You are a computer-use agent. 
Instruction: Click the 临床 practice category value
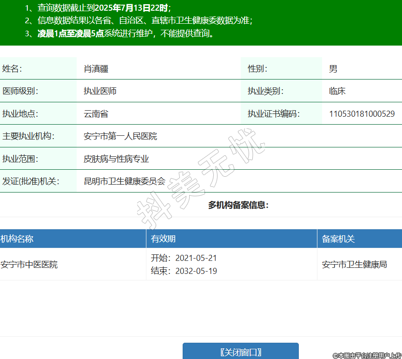337,91
